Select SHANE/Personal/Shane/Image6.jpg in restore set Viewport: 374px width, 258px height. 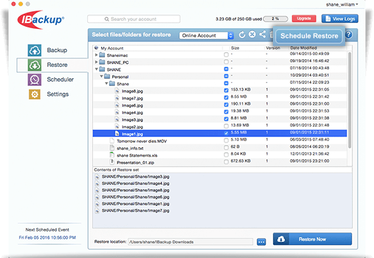pyautogui.click(x=135, y=197)
